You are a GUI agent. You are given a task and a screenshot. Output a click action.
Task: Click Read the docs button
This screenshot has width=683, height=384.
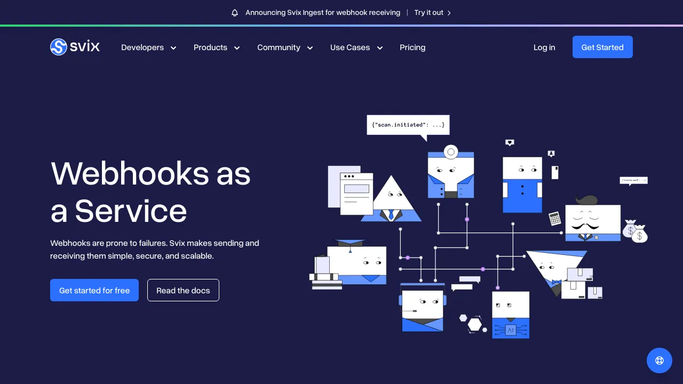coord(183,290)
